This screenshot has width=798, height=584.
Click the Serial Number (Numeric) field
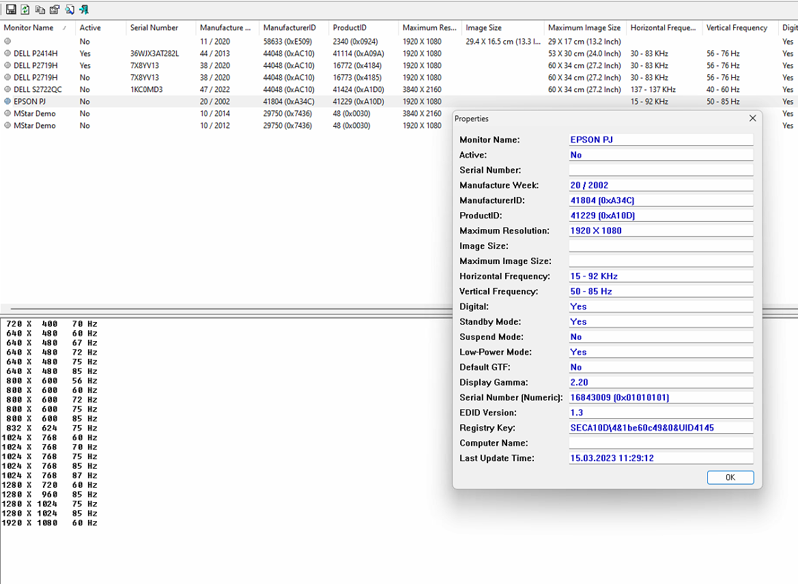(661, 397)
